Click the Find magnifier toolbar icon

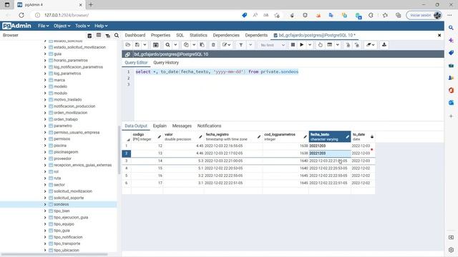click(x=167, y=45)
